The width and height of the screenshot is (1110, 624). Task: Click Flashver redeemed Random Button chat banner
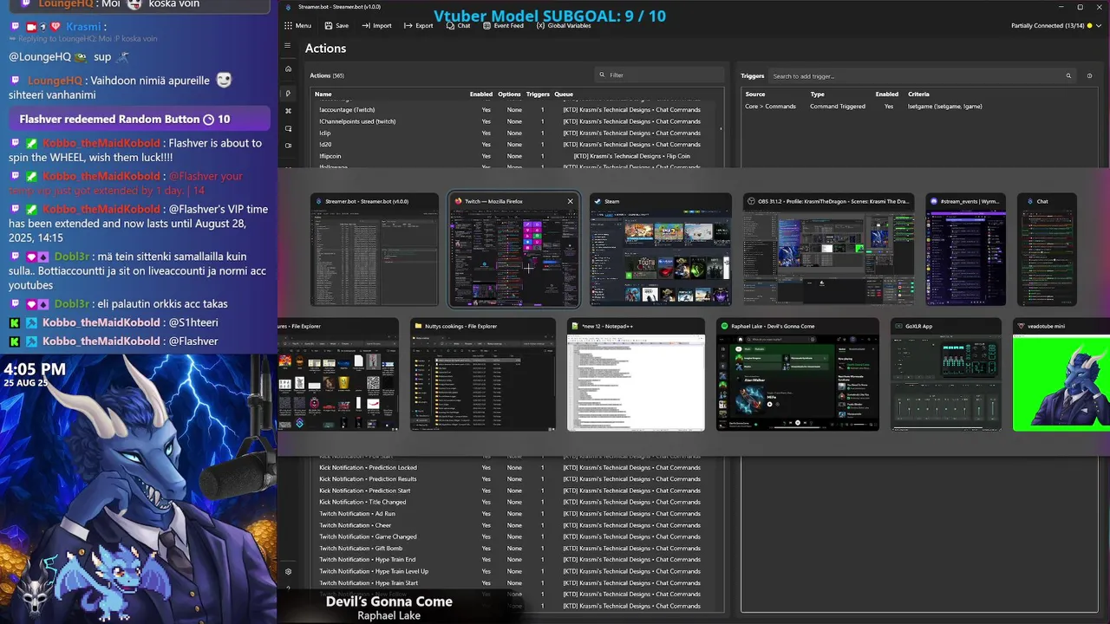tap(139, 119)
